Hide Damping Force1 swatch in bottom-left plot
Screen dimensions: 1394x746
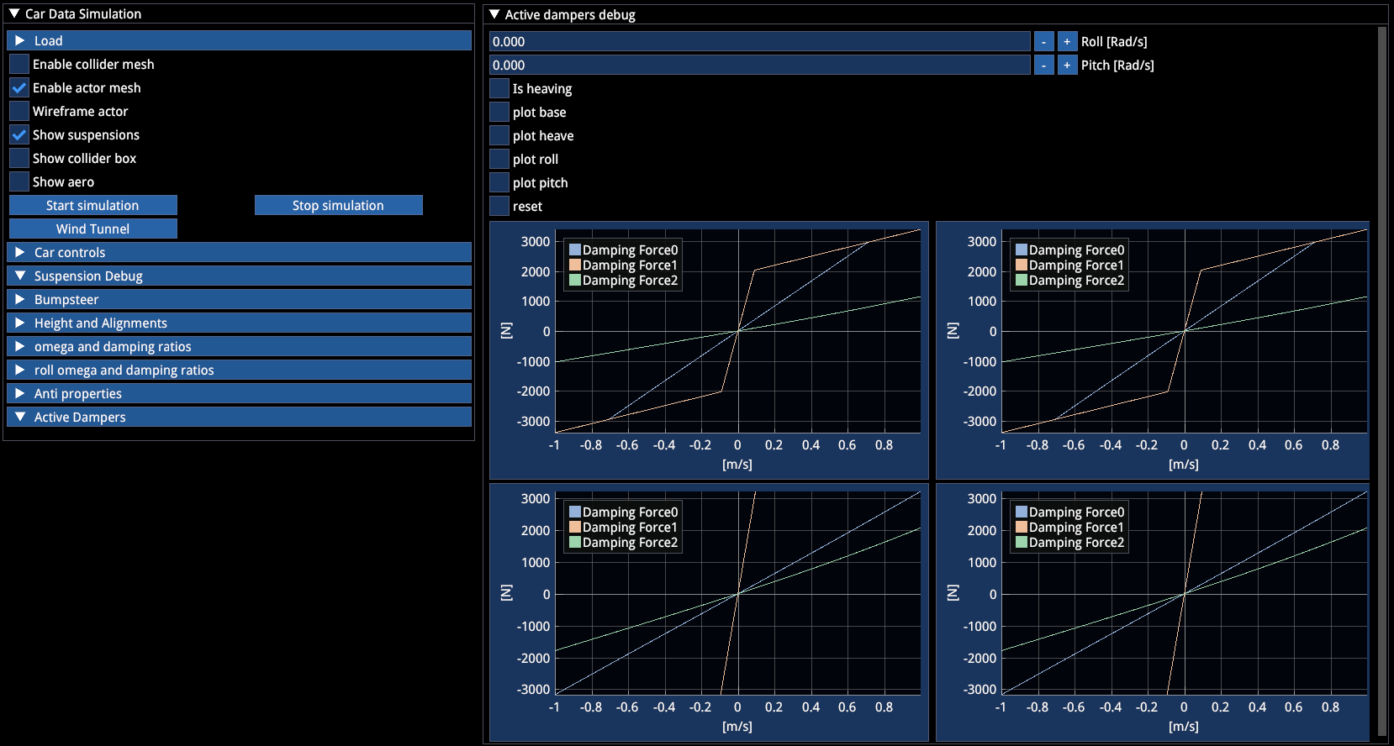click(575, 527)
